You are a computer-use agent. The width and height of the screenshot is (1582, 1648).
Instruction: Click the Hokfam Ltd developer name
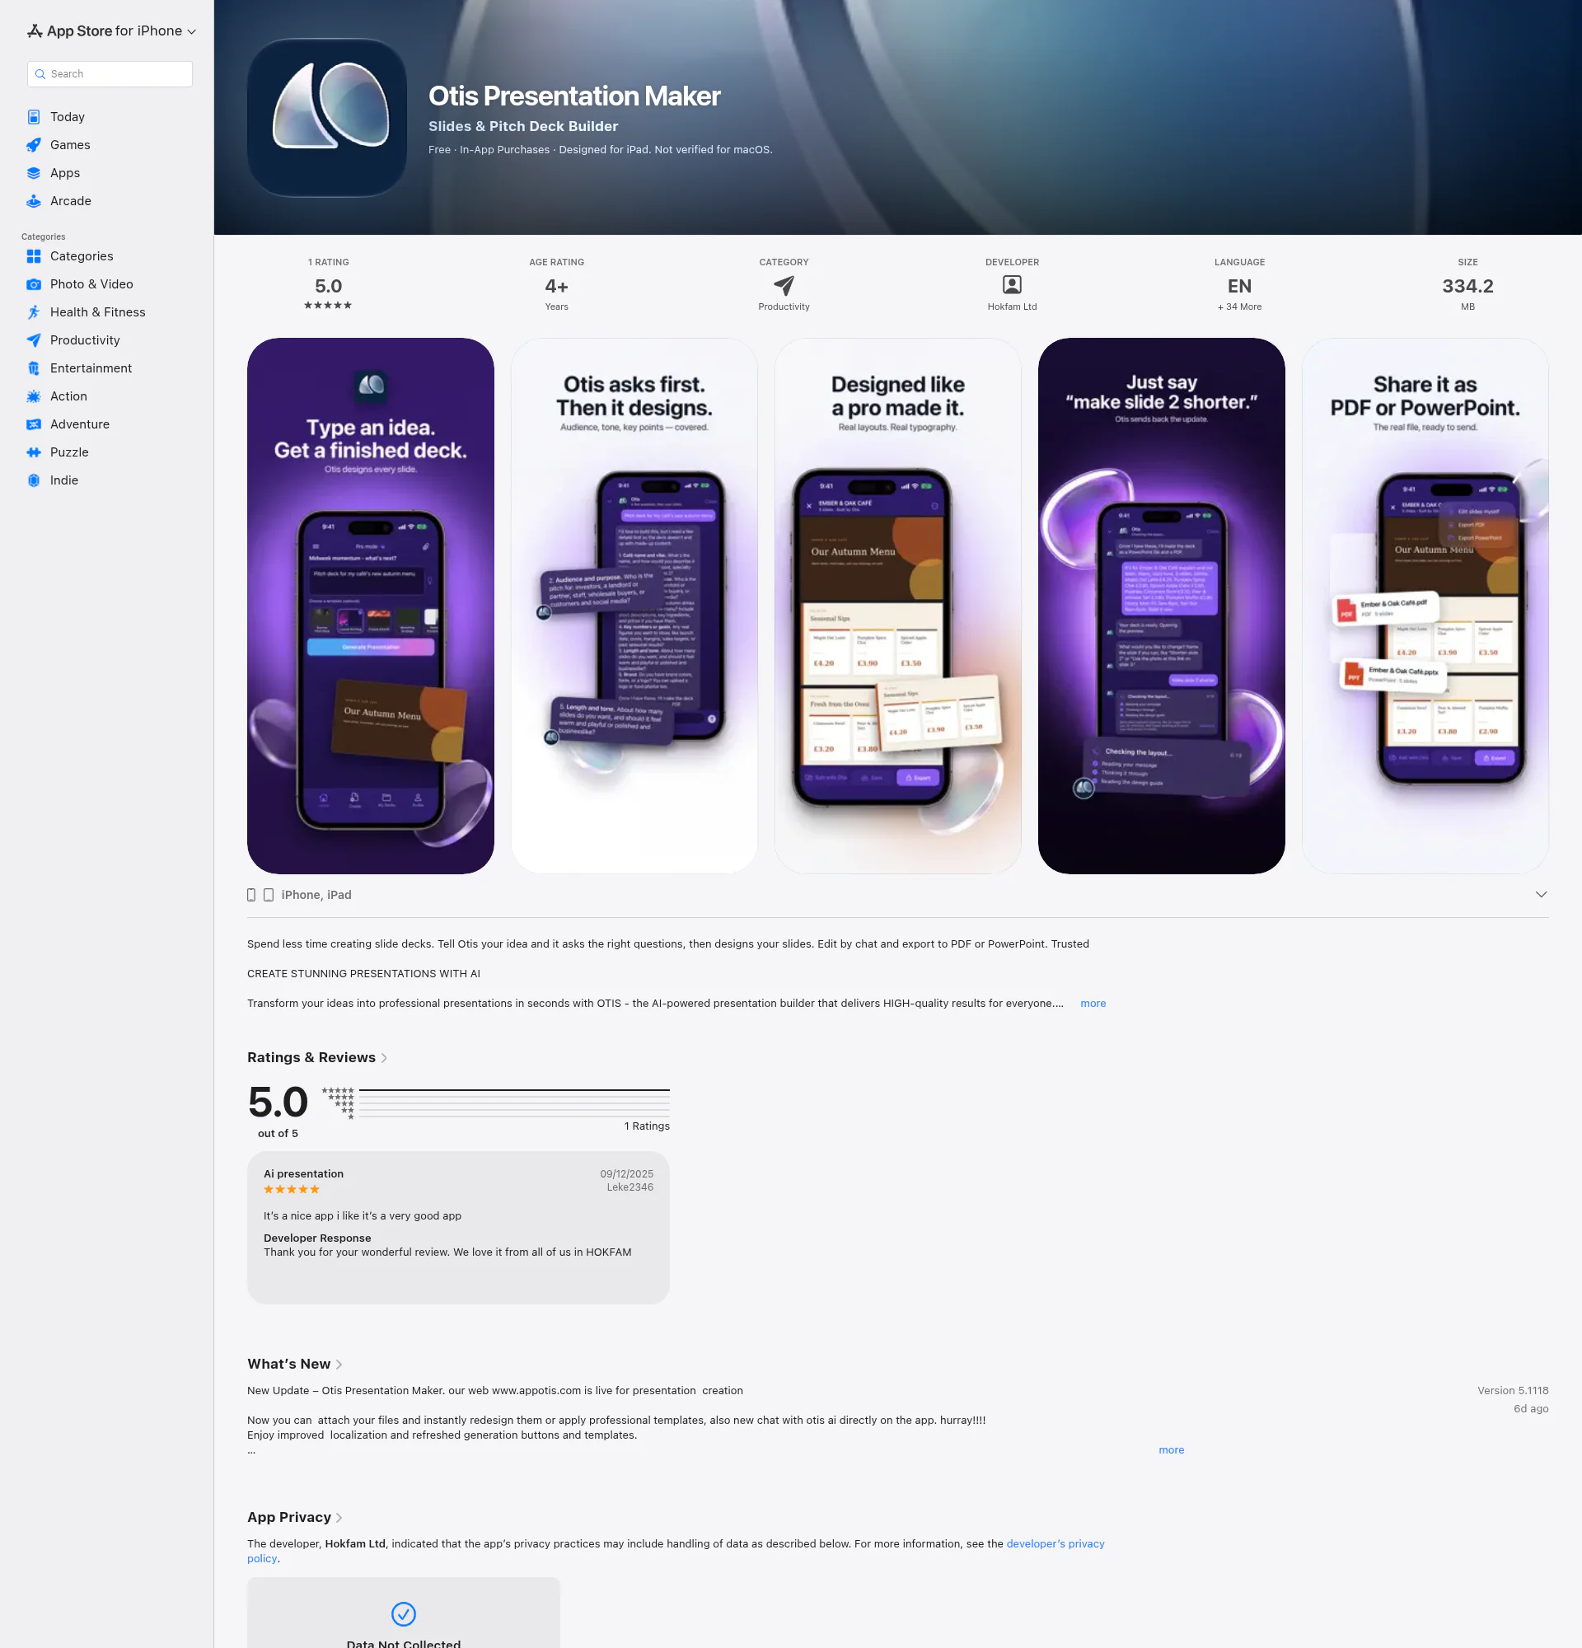1012,307
